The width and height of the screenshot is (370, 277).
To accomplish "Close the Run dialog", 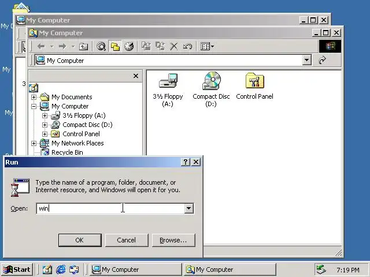I will click(x=196, y=162).
